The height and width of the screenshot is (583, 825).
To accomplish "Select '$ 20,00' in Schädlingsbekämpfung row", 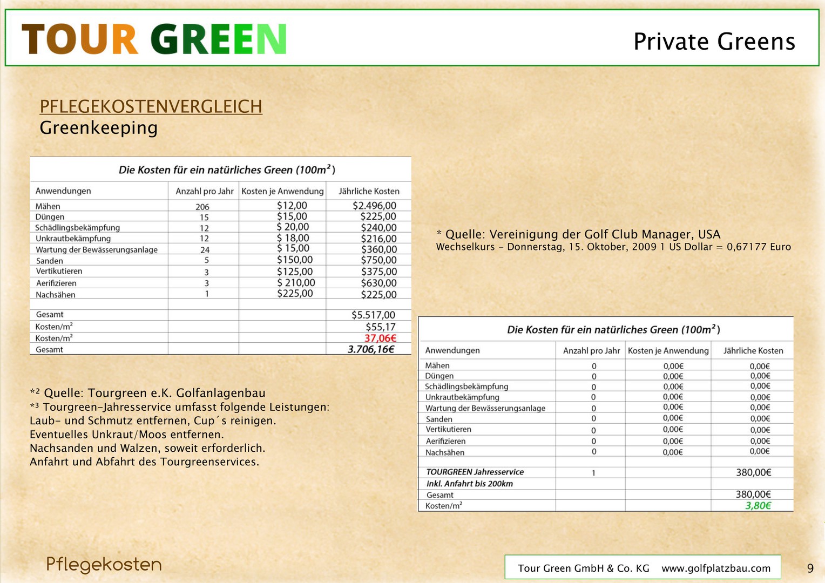I will click(293, 227).
